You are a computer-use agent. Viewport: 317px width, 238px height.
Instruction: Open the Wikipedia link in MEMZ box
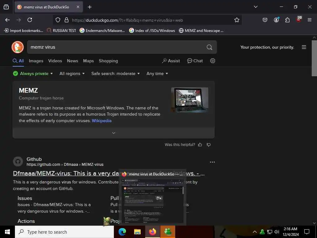click(x=102, y=121)
